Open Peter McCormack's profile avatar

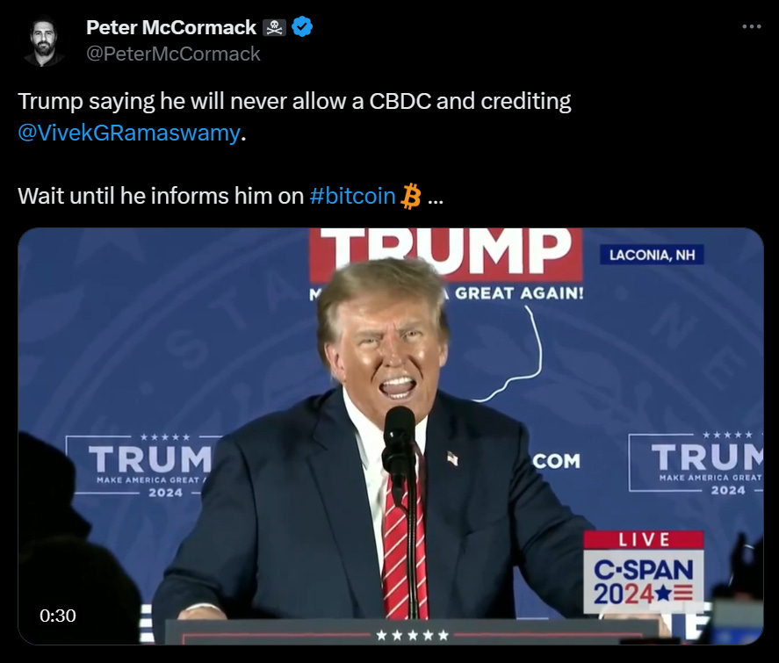(44, 42)
